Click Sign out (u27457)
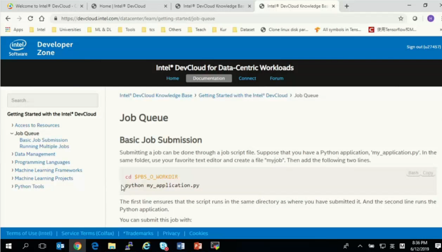 point(424,47)
